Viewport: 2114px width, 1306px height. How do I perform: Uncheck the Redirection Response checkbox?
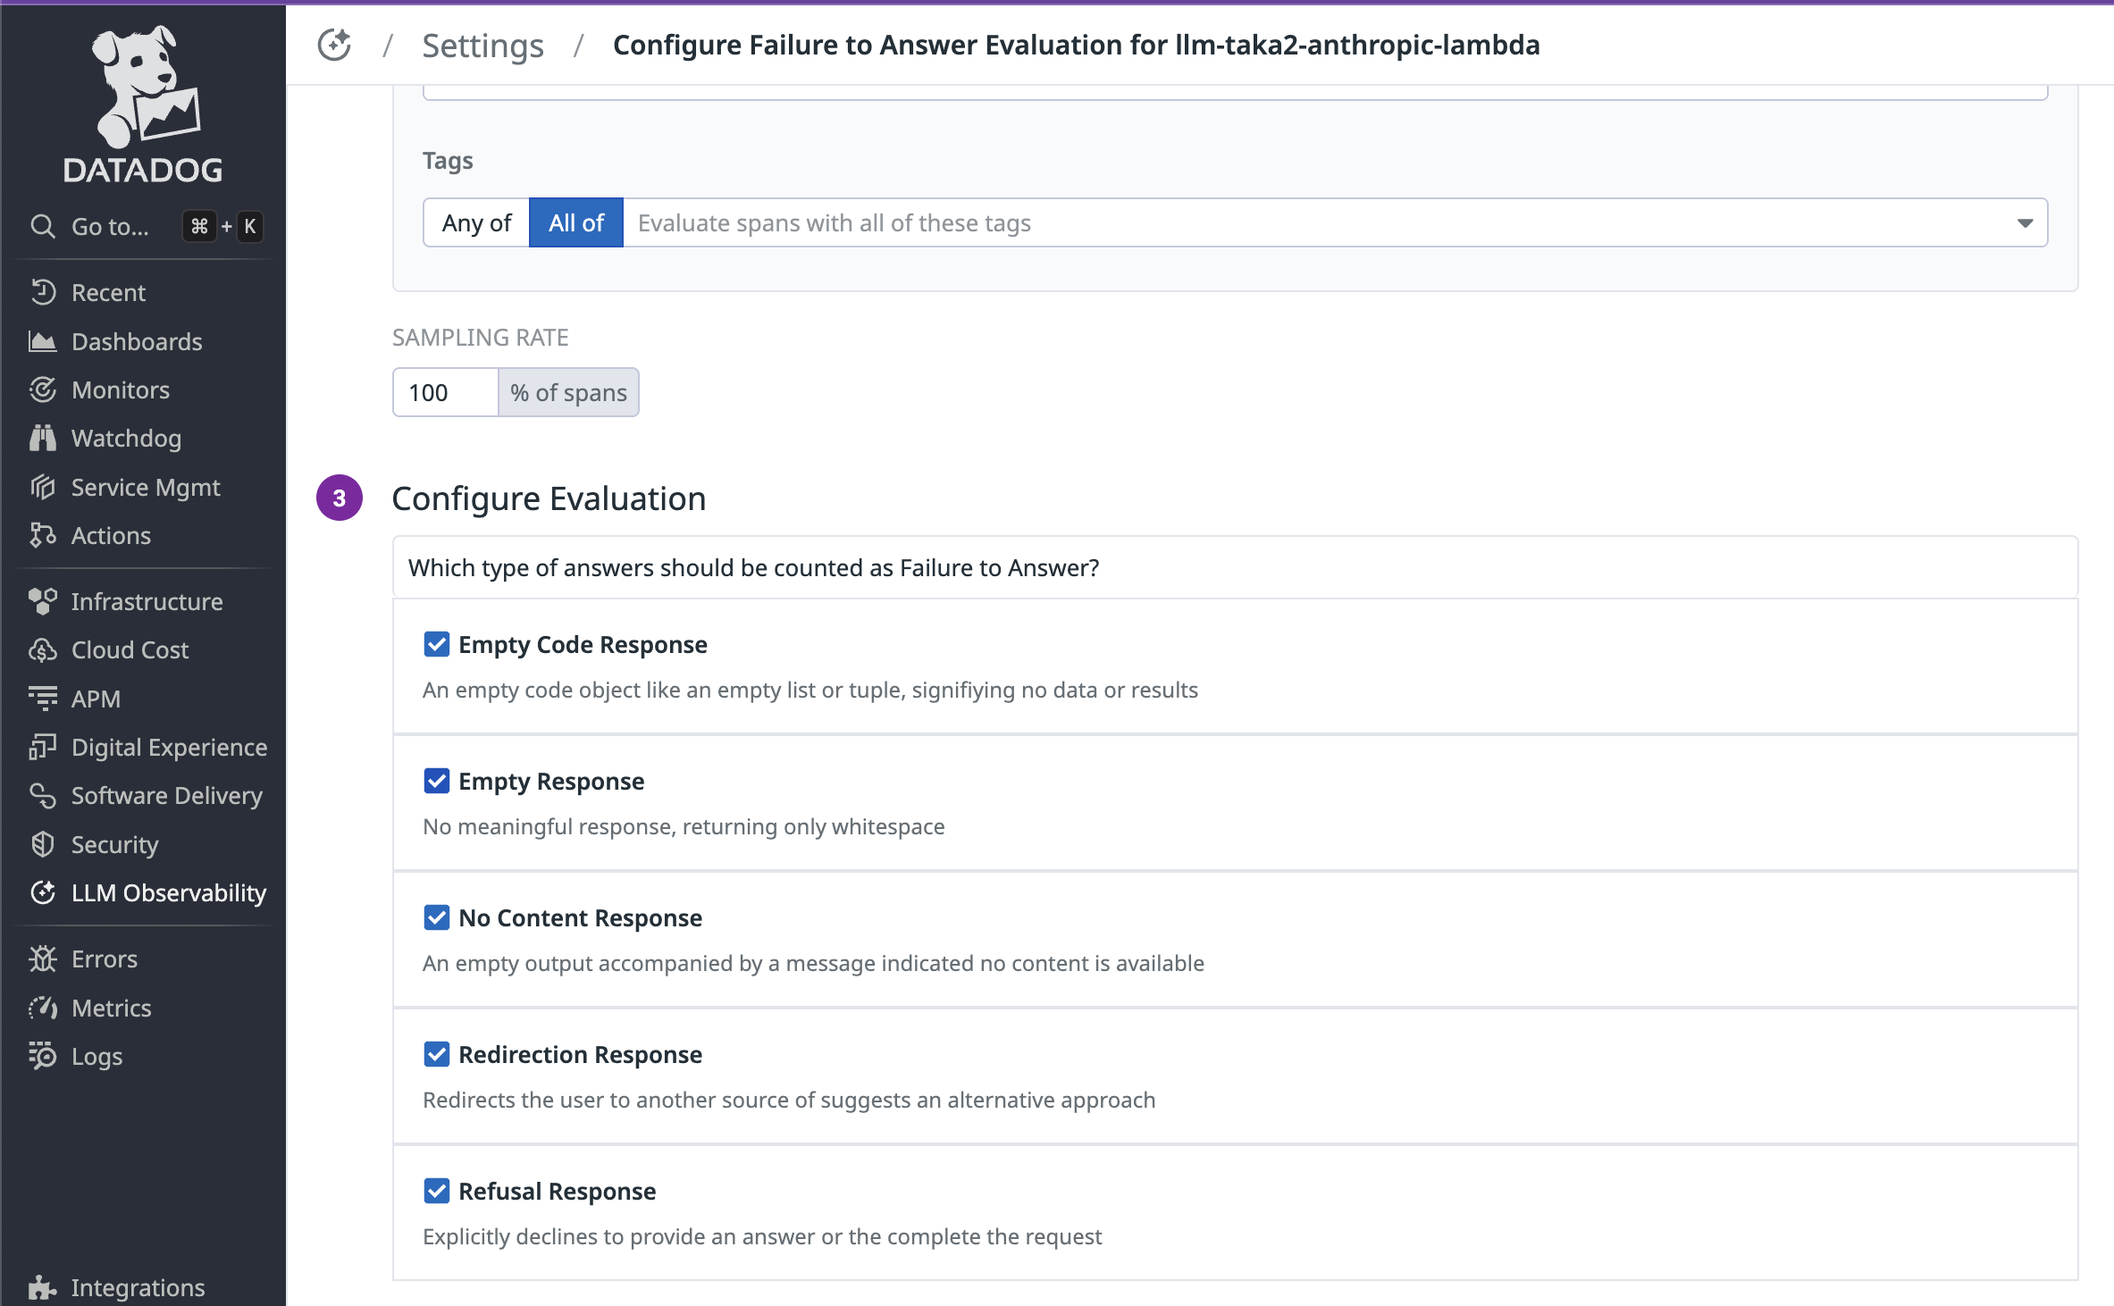[x=437, y=1054]
